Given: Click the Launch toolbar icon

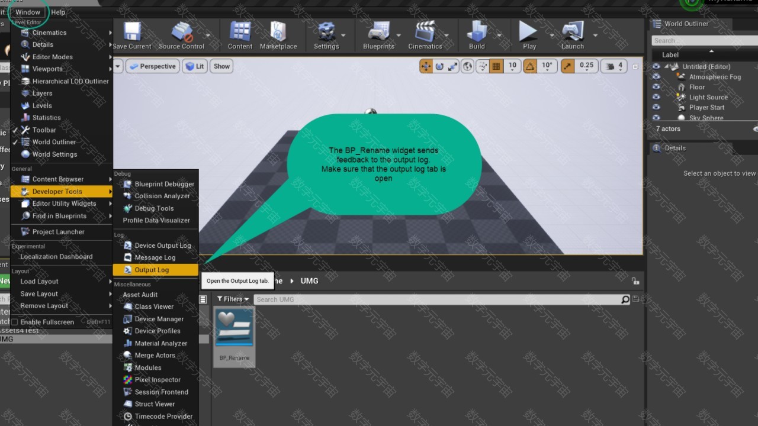Looking at the screenshot, I should [572, 35].
